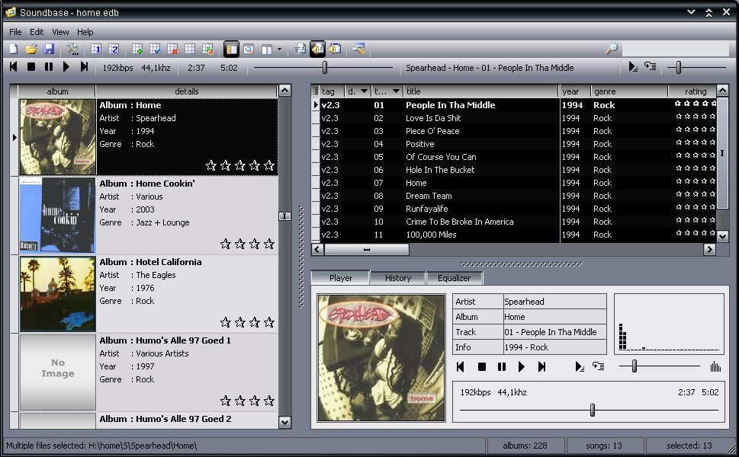Toggle the highlighted speaker player button in the toolbar

click(x=317, y=50)
